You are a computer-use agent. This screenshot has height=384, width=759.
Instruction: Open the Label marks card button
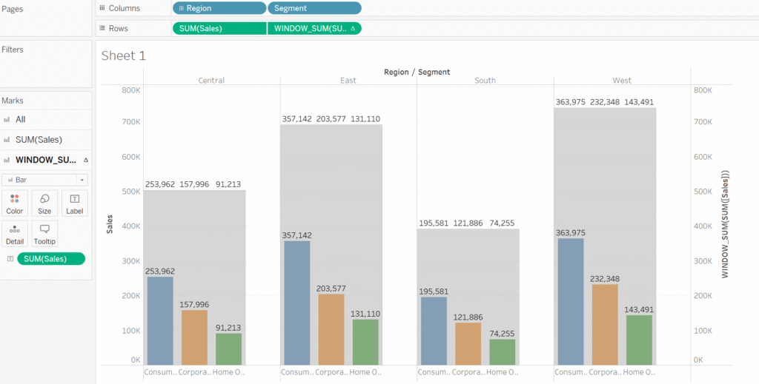tap(75, 203)
